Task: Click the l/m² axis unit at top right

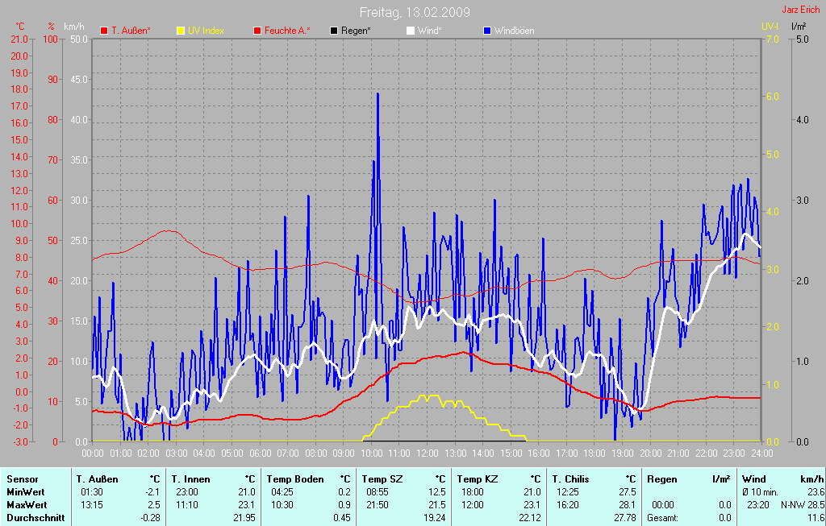Action: tap(799, 27)
